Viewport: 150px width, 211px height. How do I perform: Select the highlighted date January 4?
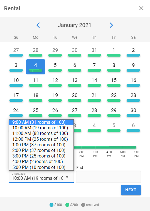point(36,67)
